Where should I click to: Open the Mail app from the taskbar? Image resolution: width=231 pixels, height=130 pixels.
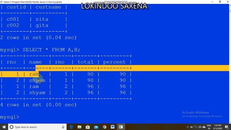pos(96,127)
